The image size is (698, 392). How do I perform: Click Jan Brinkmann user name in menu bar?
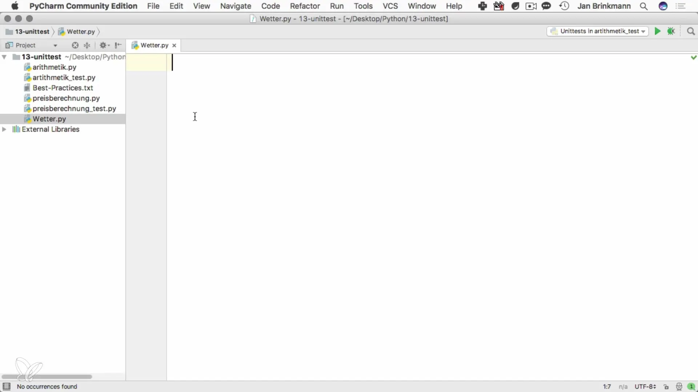[x=604, y=6]
